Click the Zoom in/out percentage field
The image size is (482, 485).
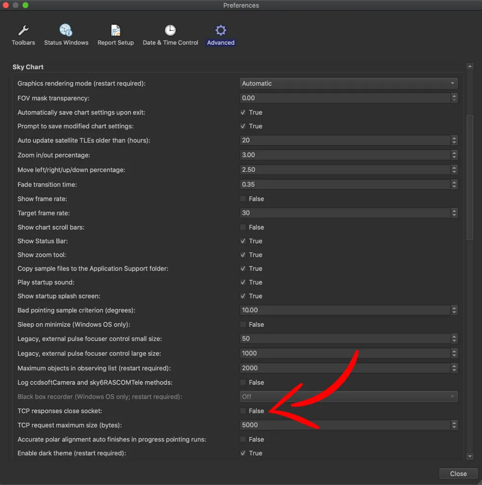point(345,155)
